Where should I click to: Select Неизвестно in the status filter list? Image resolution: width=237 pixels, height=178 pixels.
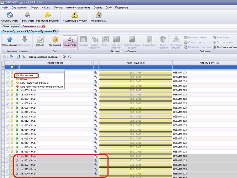tap(26, 75)
